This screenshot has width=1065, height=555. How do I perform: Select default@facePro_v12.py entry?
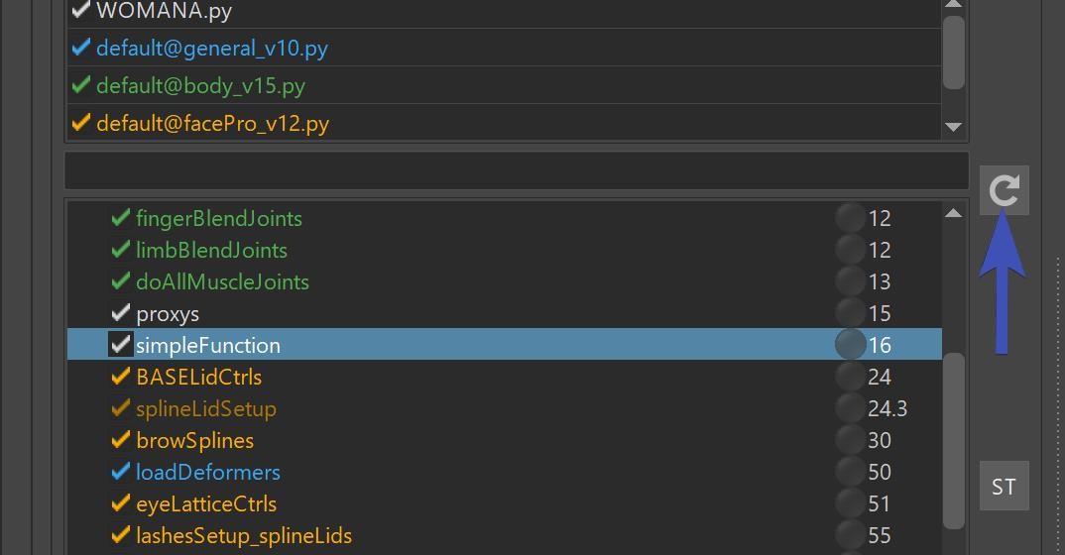click(x=504, y=123)
